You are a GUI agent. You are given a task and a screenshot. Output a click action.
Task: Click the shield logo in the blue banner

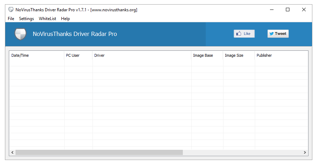pos(20,34)
